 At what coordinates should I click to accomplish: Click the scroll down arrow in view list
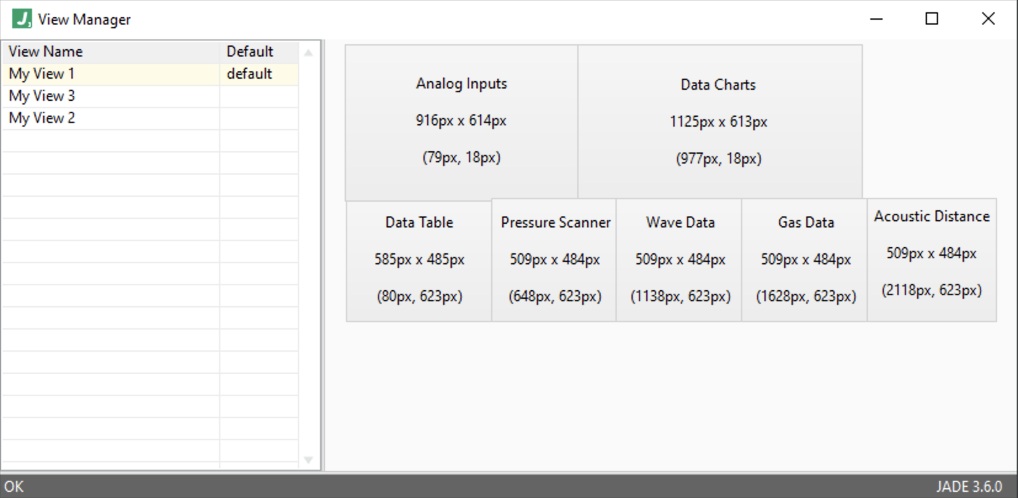(x=308, y=460)
